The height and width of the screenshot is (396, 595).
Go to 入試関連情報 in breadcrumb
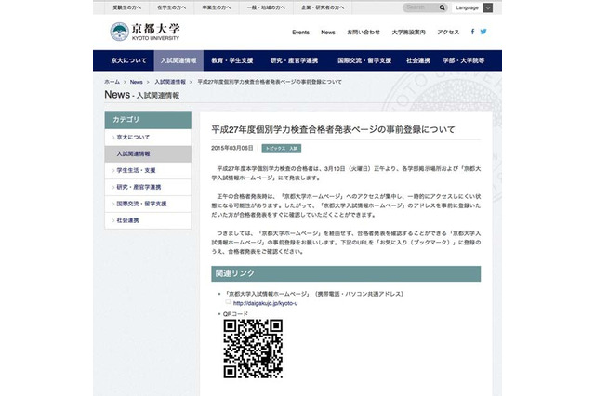pyautogui.click(x=170, y=82)
